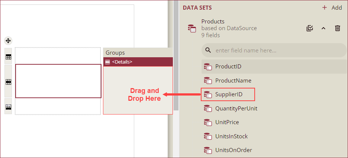Click the "based on DataSource" text
Image resolution: width=348 pixels, height=158 pixels.
[x=229, y=28]
